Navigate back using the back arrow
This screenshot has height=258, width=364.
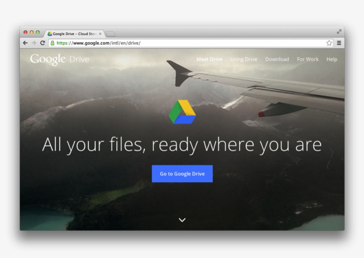[25, 43]
